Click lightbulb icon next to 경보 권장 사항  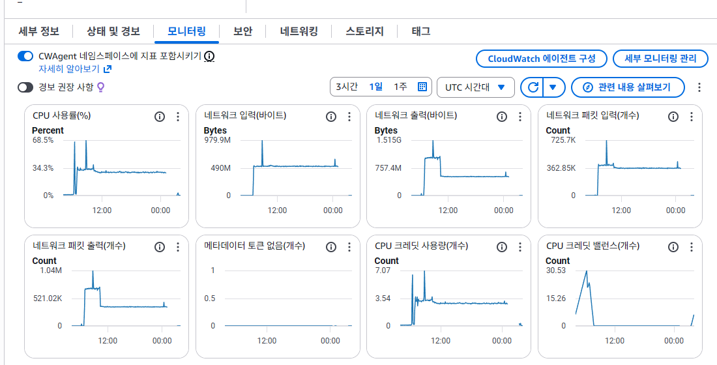pos(101,87)
